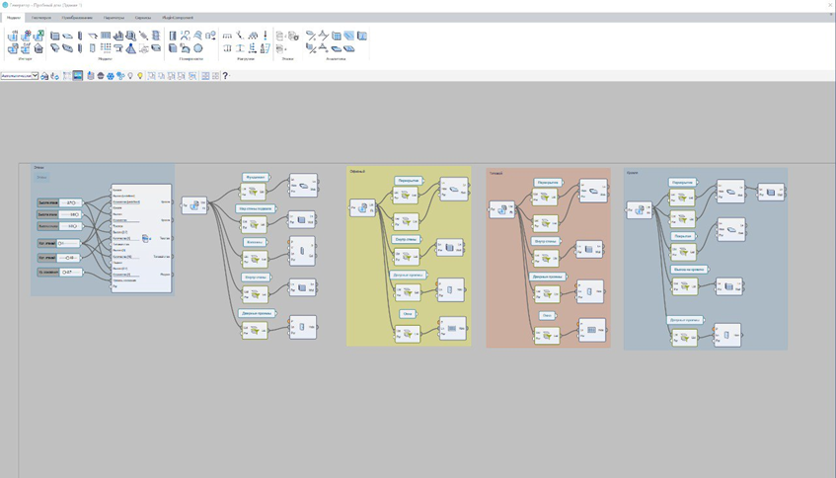Select the Этажи group small label box
836x478 pixels.
(41, 177)
